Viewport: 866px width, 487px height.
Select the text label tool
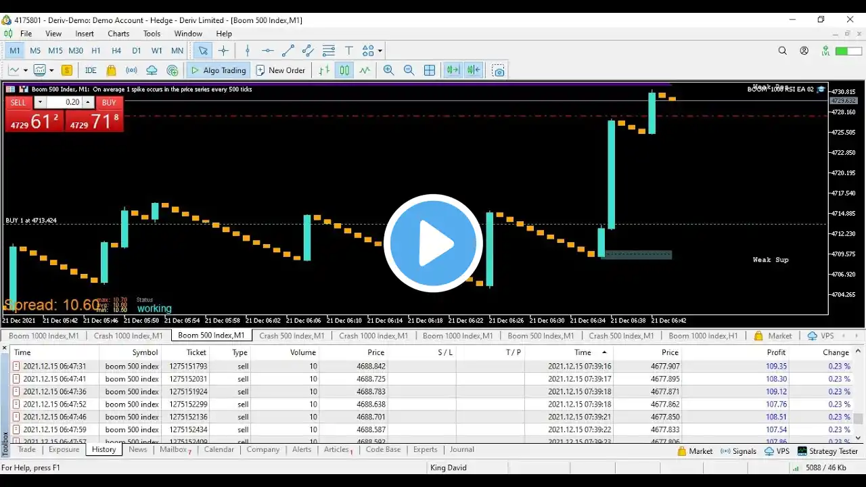click(349, 51)
